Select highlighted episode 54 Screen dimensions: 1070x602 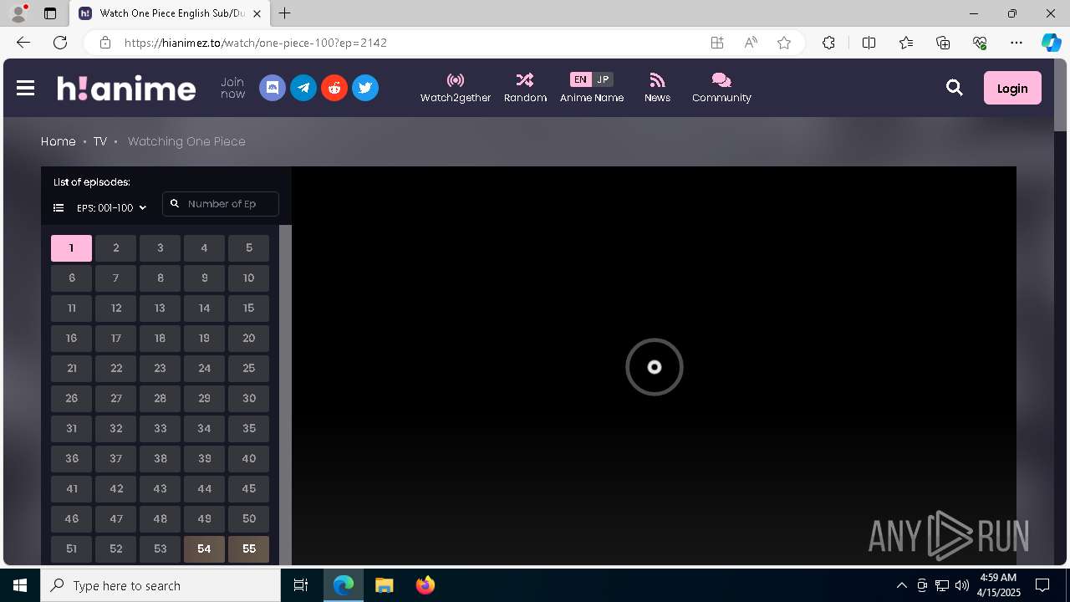pos(204,549)
